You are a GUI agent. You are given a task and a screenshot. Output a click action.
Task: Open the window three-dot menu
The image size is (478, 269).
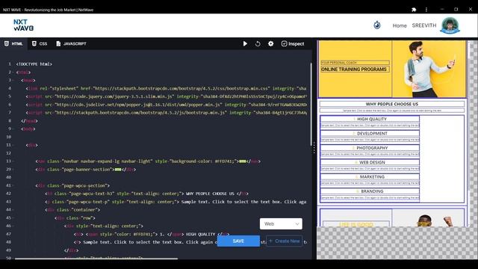click(x=426, y=10)
